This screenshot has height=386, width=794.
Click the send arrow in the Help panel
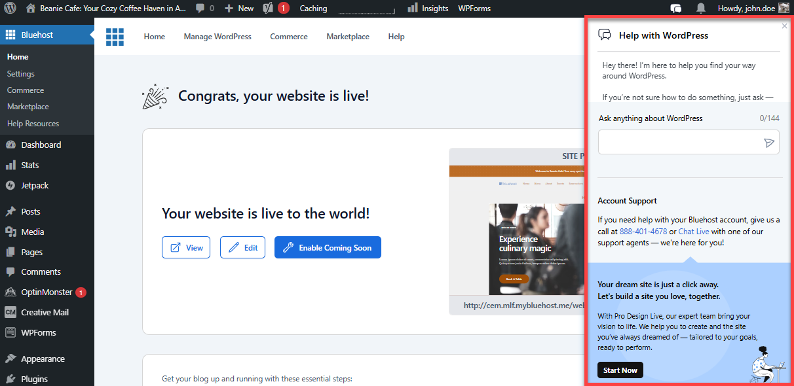click(770, 142)
